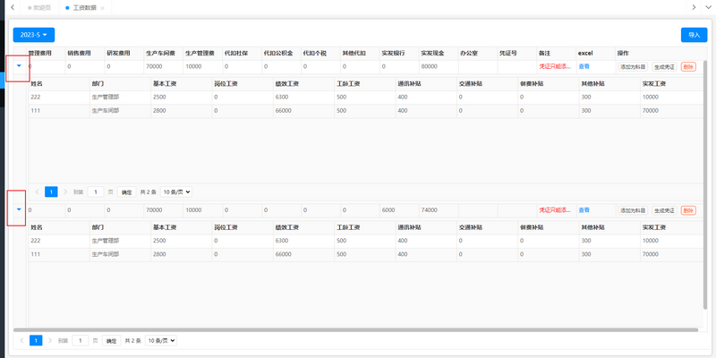Select page 1 in bottom main pagination
This screenshot has width=716, height=358.
(36, 340)
